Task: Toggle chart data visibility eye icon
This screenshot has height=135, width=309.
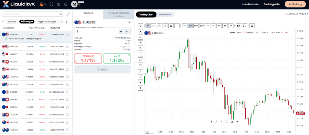Action: click(x=231, y=33)
